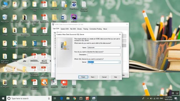Open the Drivers tab

pos(79,29)
